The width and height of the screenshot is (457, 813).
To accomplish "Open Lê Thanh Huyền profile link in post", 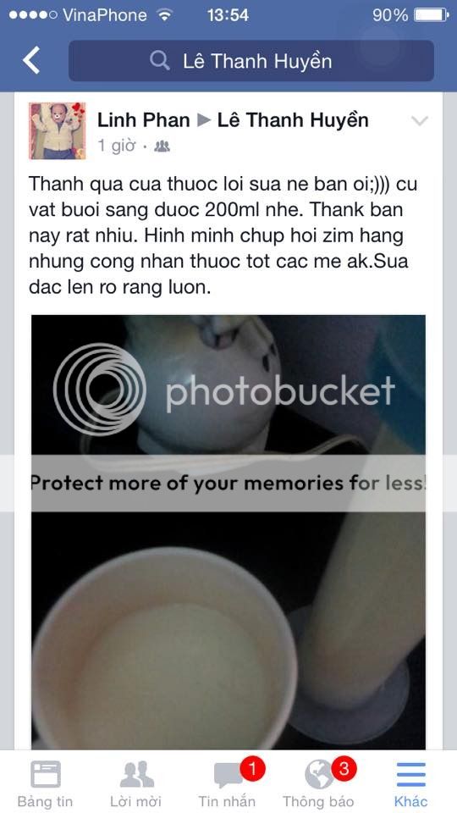I will tap(293, 120).
